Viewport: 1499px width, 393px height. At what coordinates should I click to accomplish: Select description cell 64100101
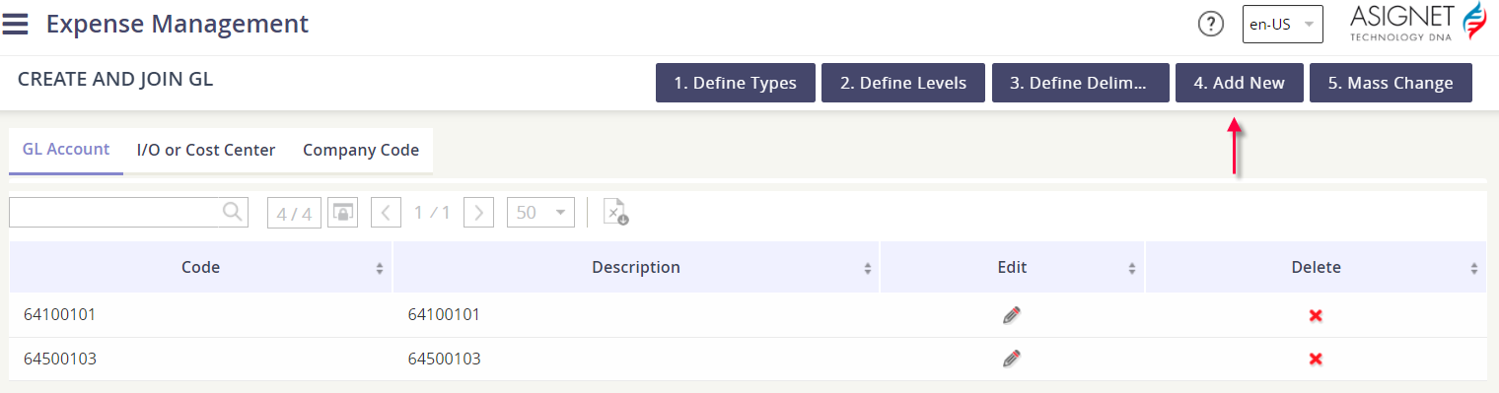pyautogui.click(x=636, y=315)
